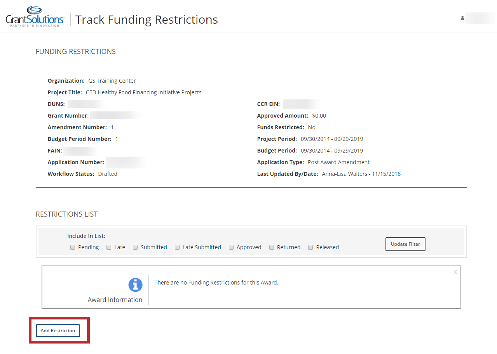Enable the Pending checkbox filter

[73, 247]
